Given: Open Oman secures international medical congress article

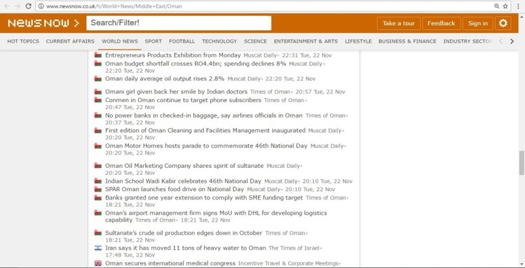Looking at the screenshot, I should click(170, 263).
